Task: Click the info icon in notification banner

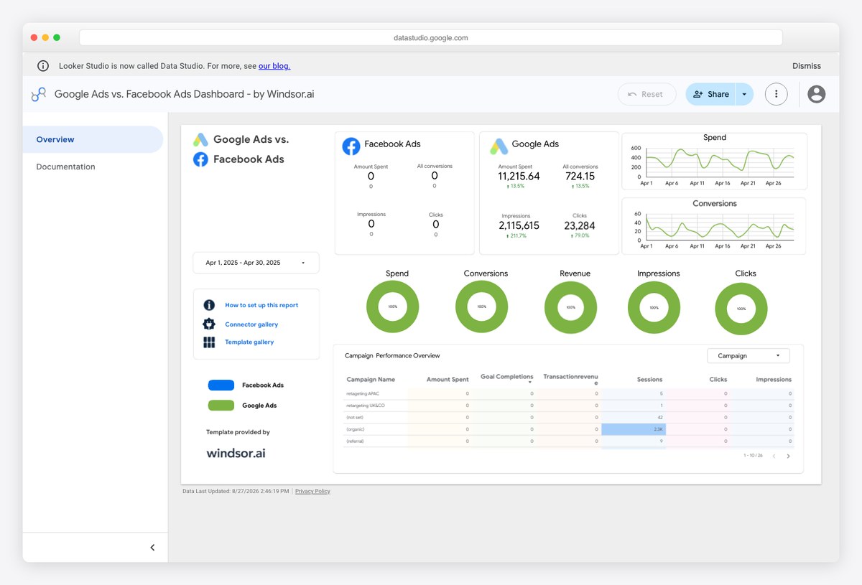Action: (x=43, y=66)
